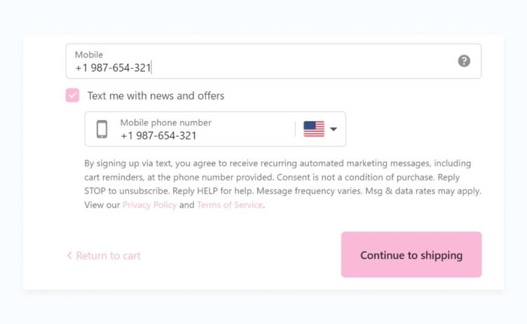Go back via Return to cart
The width and height of the screenshot is (527, 324).
point(104,256)
